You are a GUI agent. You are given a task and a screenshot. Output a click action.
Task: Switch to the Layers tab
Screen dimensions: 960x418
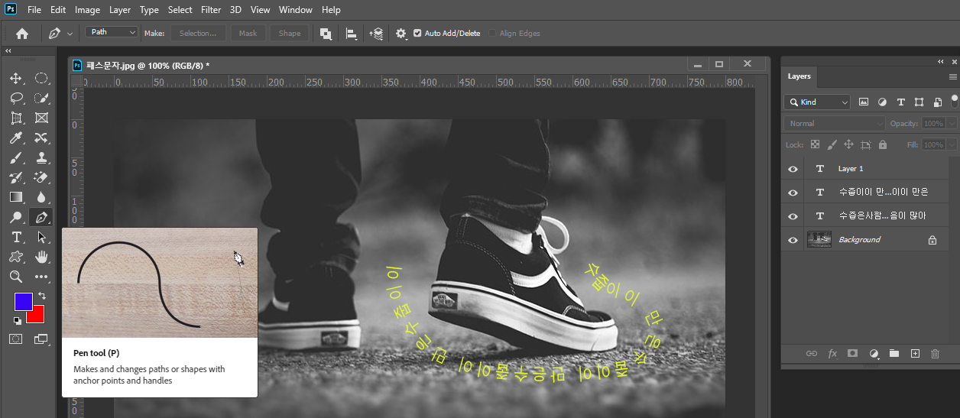click(799, 76)
